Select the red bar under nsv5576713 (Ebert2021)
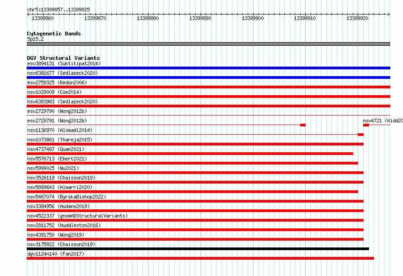 (x=192, y=163)
